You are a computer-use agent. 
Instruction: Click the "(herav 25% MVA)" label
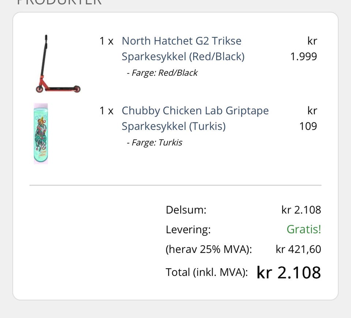click(x=209, y=250)
